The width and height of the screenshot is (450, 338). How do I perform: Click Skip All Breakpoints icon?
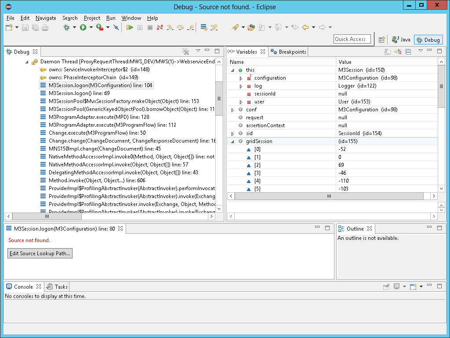[116, 27]
